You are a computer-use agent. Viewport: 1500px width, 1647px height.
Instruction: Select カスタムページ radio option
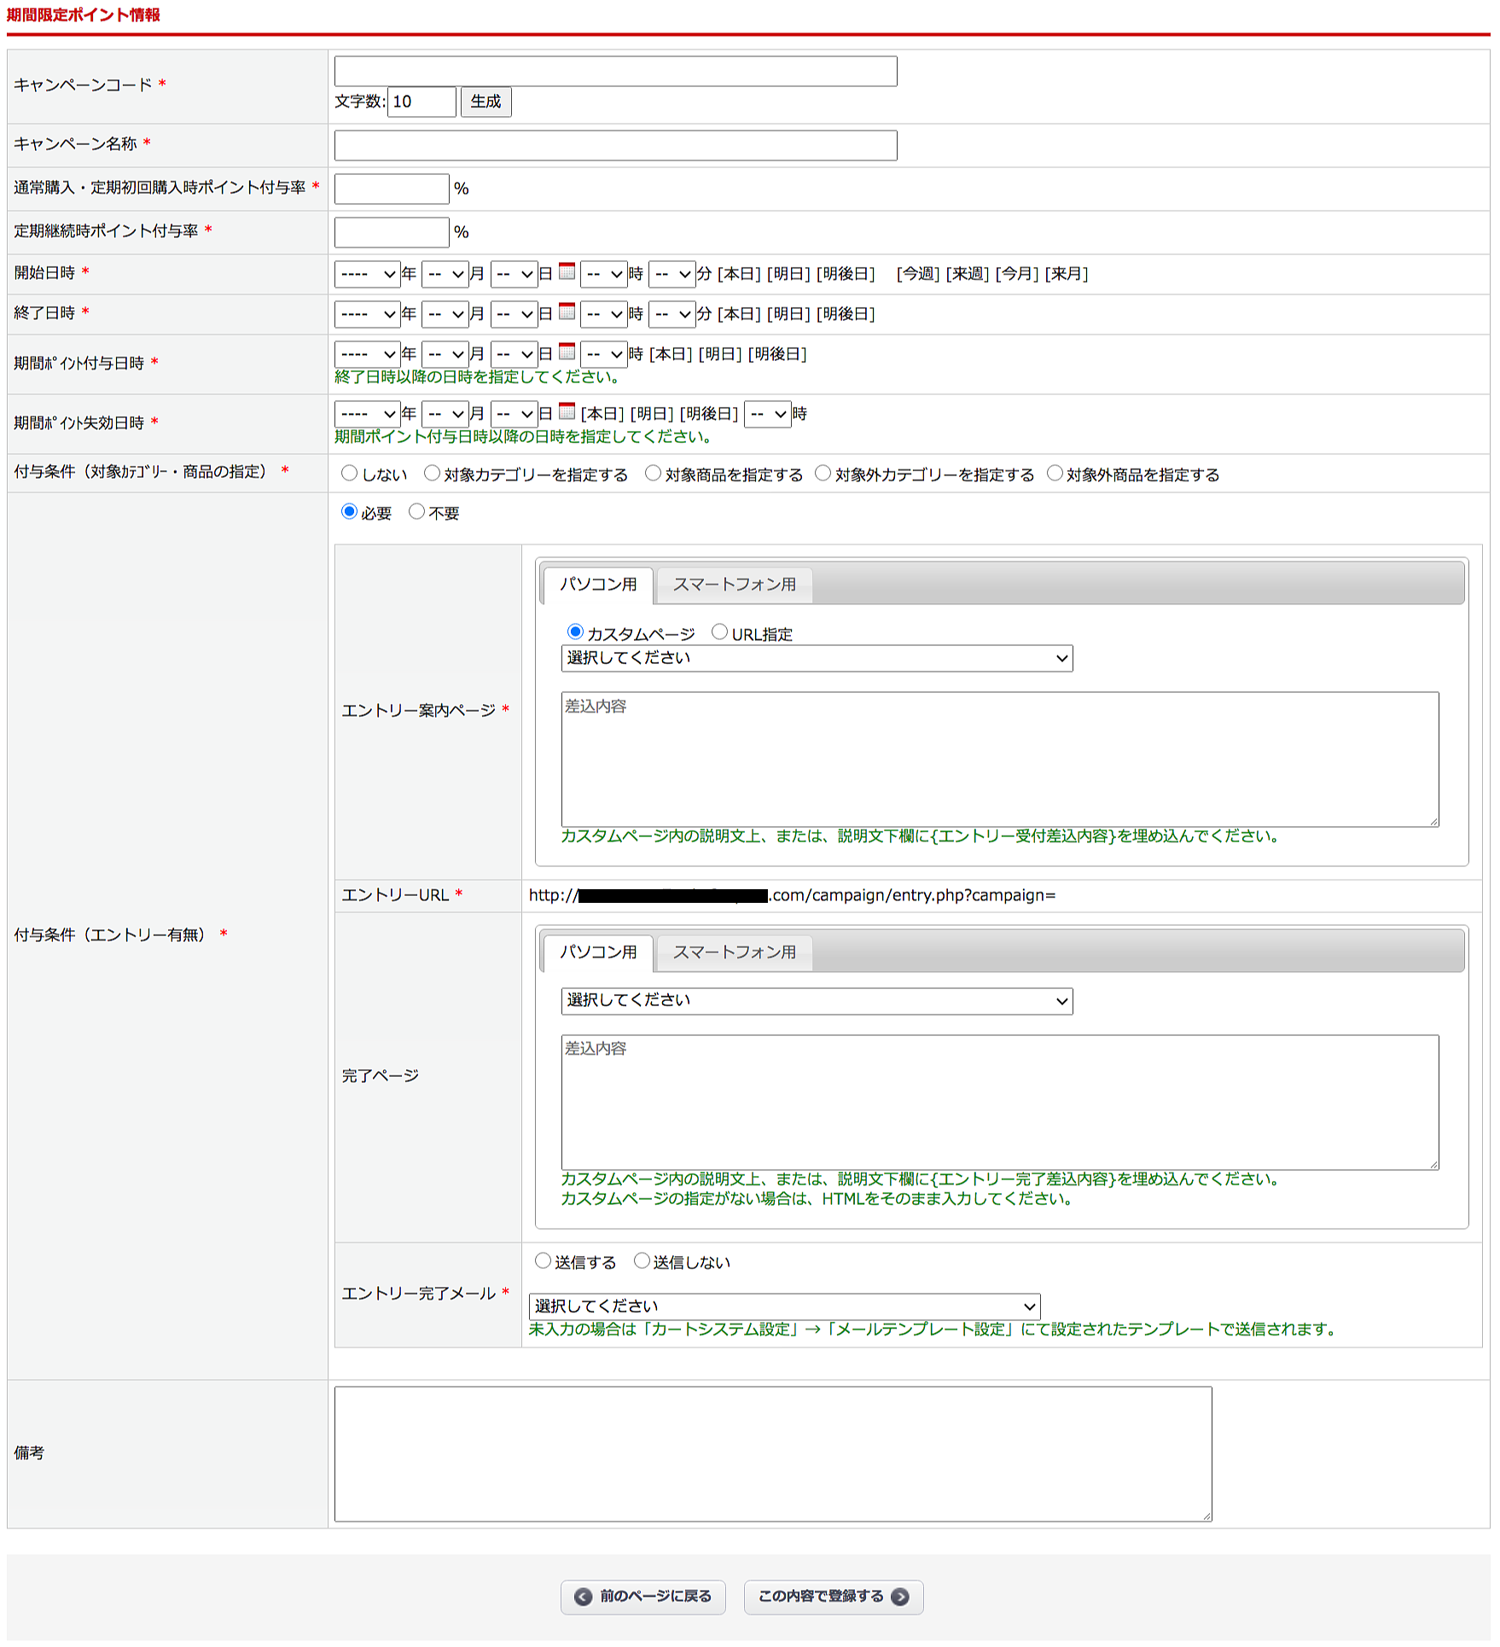pyautogui.click(x=575, y=632)
